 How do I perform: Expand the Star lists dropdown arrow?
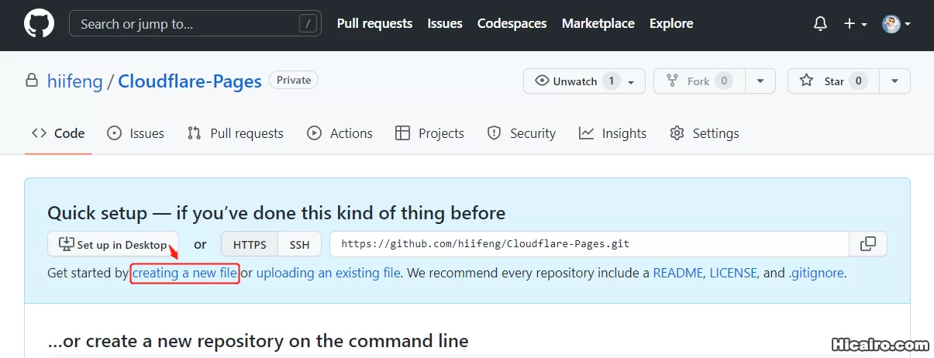[895, 81]
